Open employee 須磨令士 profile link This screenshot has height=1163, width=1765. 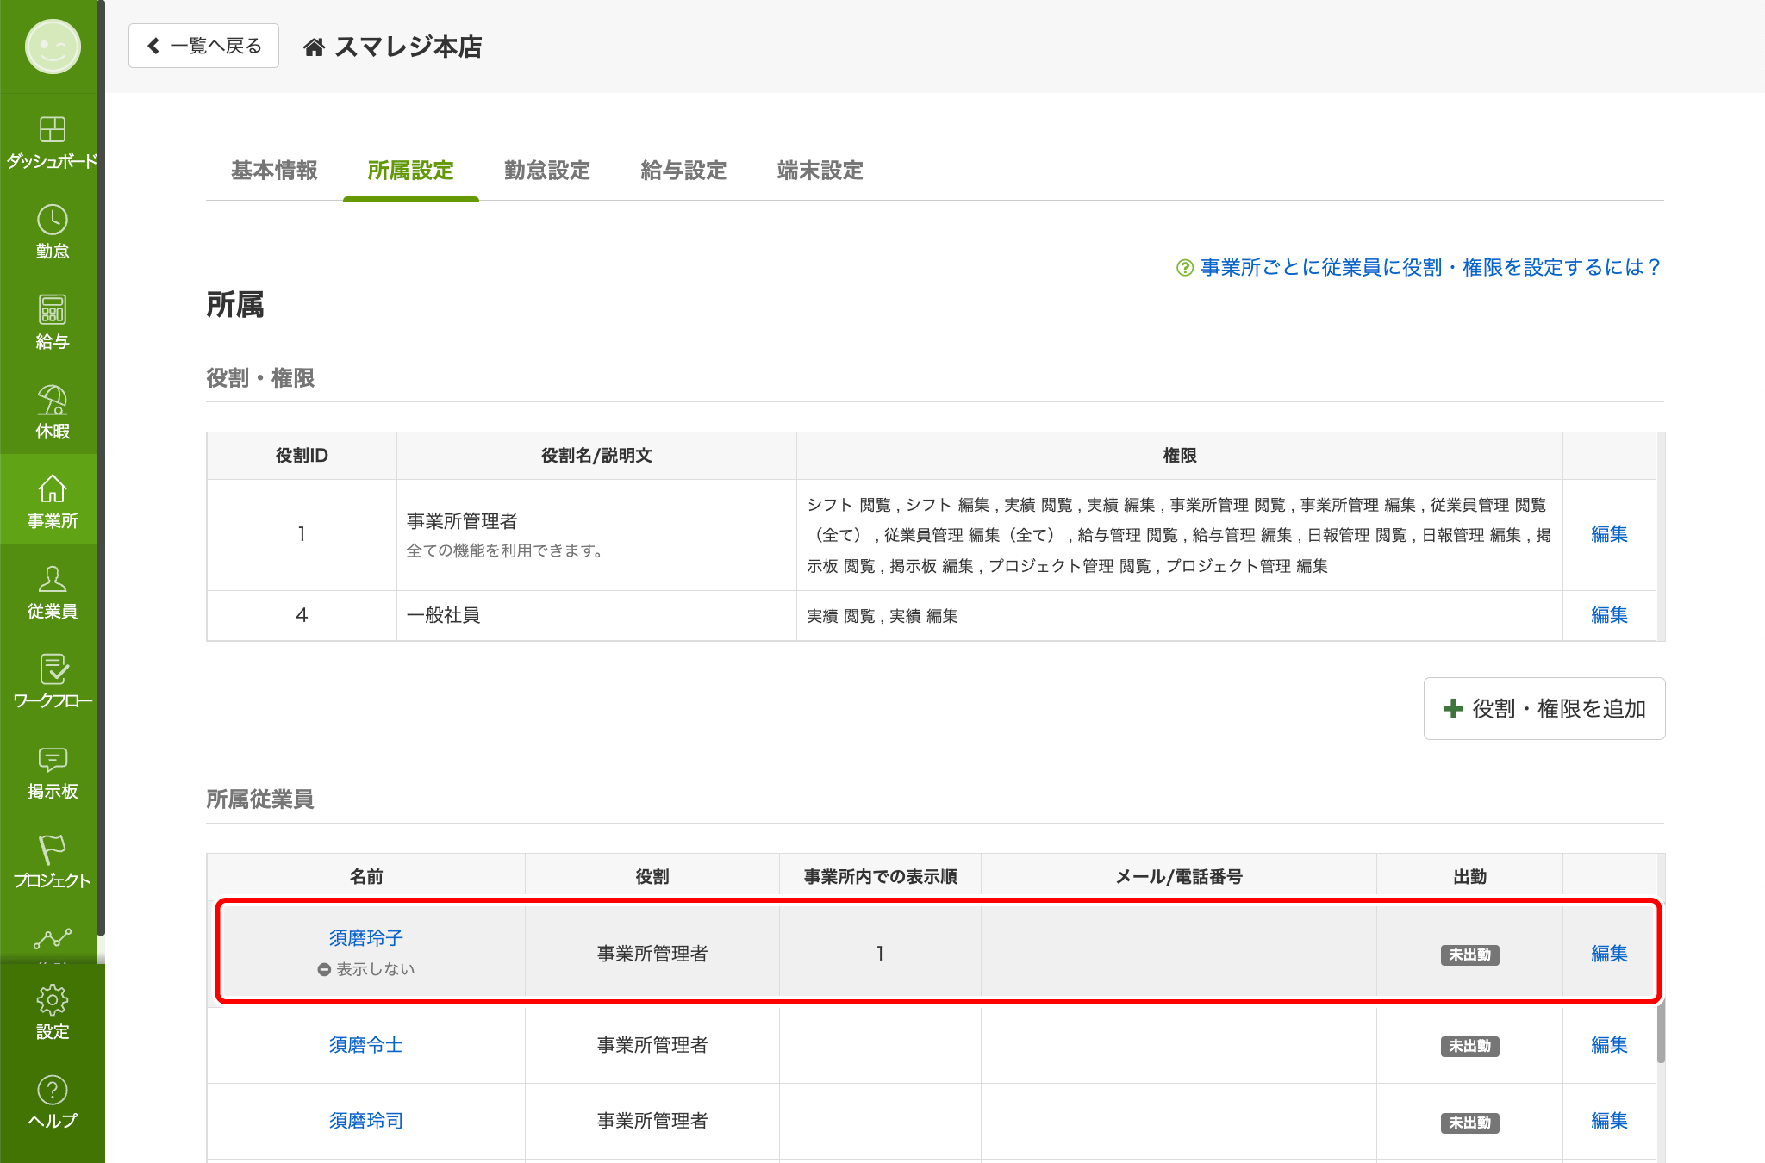click(366, 1045)
